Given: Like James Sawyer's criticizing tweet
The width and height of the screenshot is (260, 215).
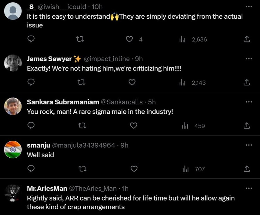Looking at the screenshot, I should [132, 82].
